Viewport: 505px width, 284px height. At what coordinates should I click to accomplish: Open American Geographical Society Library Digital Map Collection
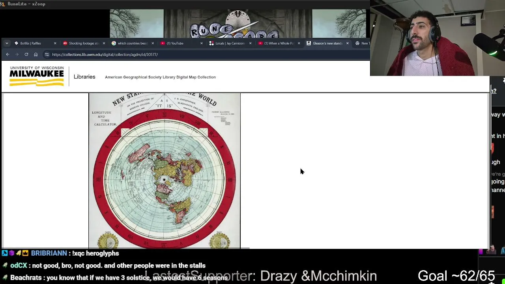click(160, 77)
